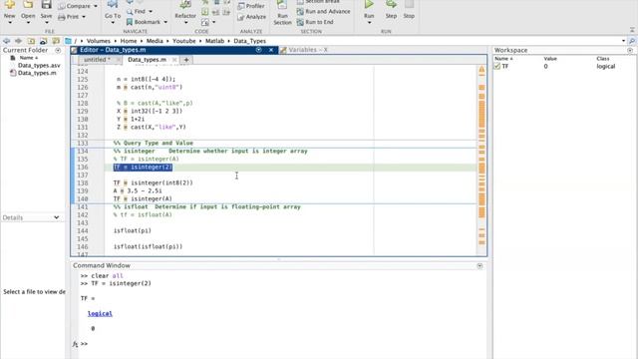Click the editor warning indicator icon
The width and height of the screenshot is (638, 359).
[481, 70]
